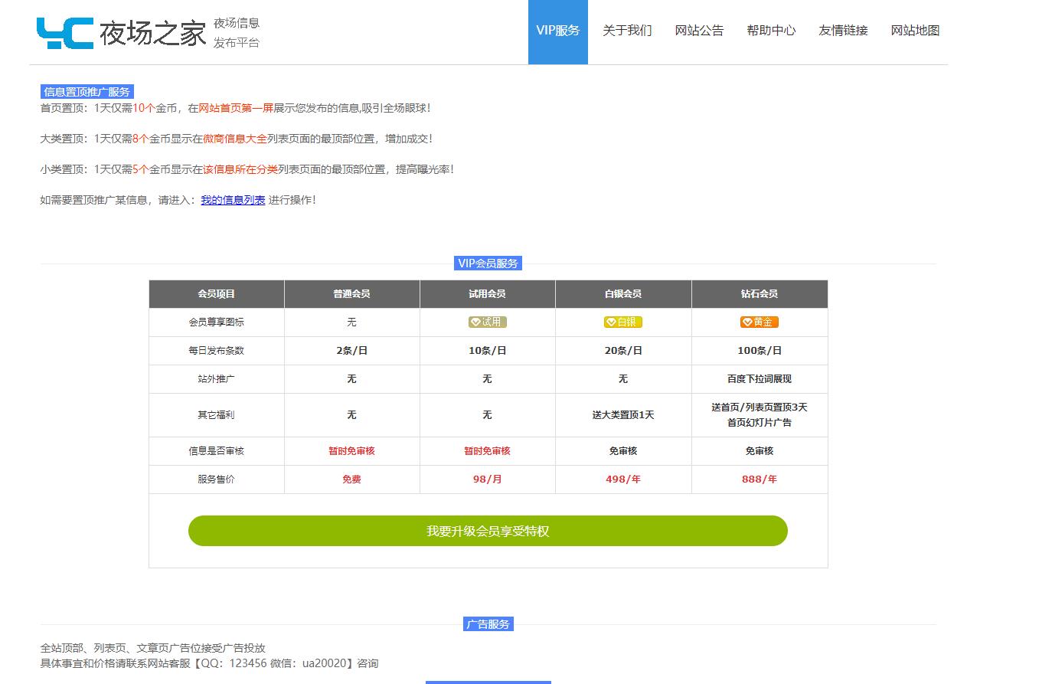Click the 信息置顶推广服务 section heading
The height and width of the screenshot is (684, 1052).
(x=87, y=92)
